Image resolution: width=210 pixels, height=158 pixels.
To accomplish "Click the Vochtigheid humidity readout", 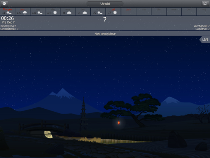I will [202, 26].
